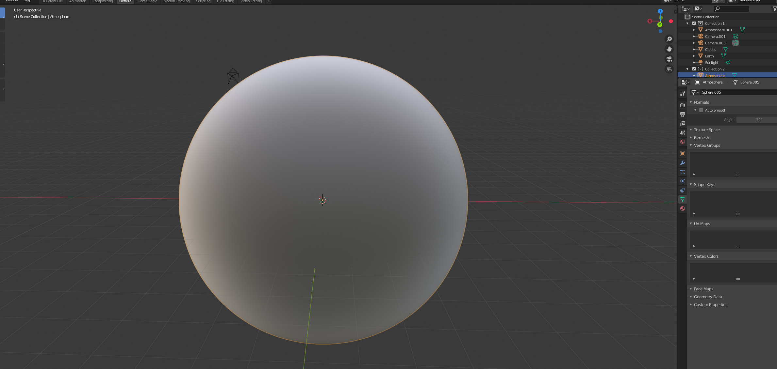This screenshot has width=777, height=369.
Task: Open the Physics properties tab
Action: [x=682, y=181]
